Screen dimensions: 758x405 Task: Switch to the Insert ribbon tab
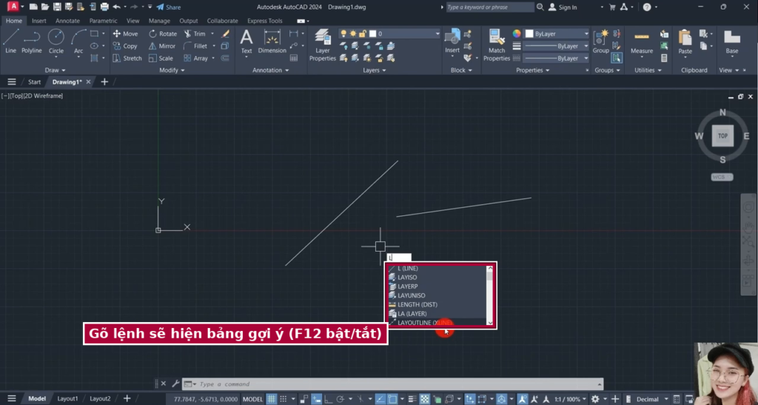38,21
